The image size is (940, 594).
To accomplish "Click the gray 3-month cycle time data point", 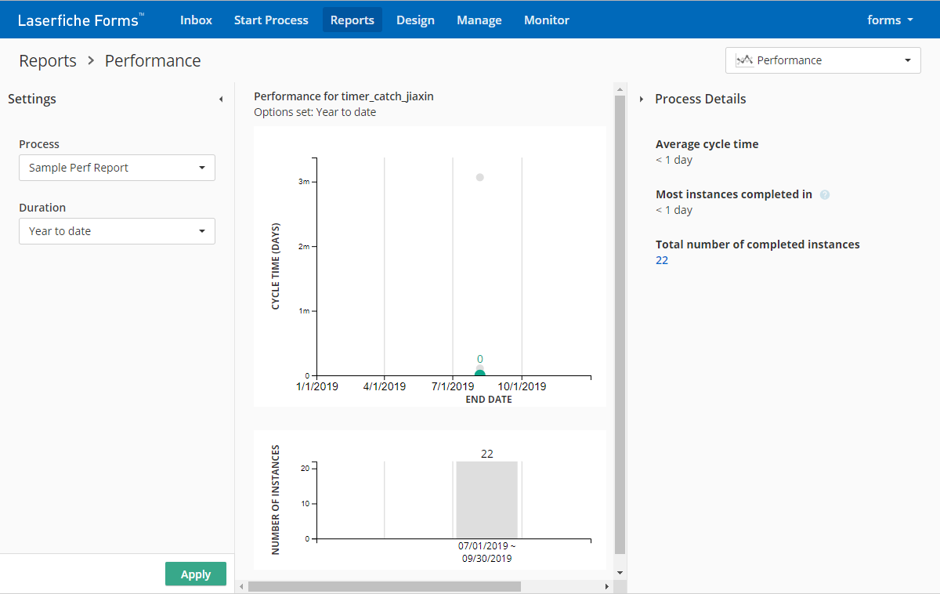I will 479,177.
